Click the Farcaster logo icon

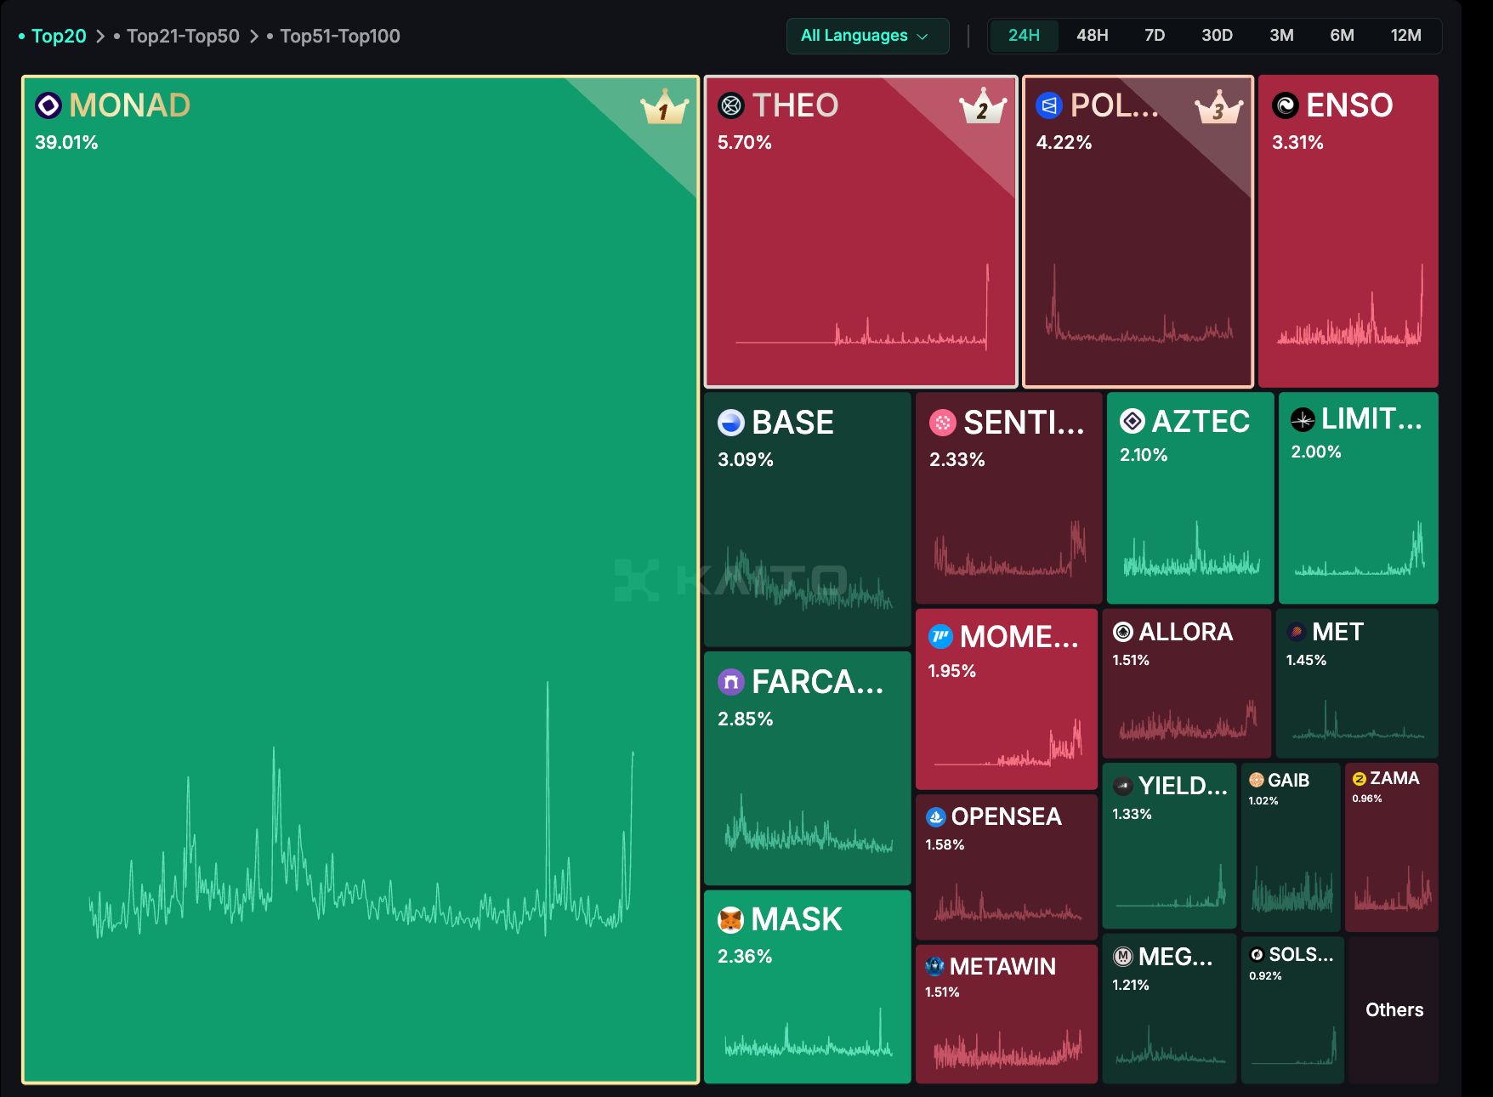[x=731, y=682]
